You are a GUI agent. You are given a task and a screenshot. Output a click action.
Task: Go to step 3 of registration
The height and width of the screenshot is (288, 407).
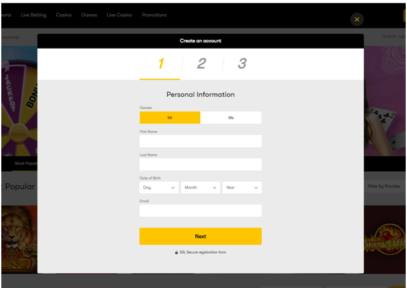pyautogui.click(x=242, y=64)
